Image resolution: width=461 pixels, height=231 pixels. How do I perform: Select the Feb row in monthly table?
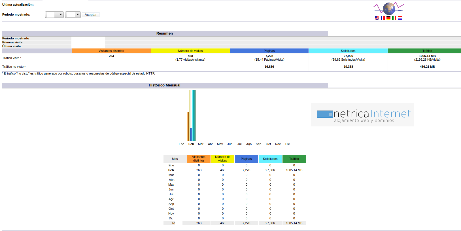pos(171,170)
